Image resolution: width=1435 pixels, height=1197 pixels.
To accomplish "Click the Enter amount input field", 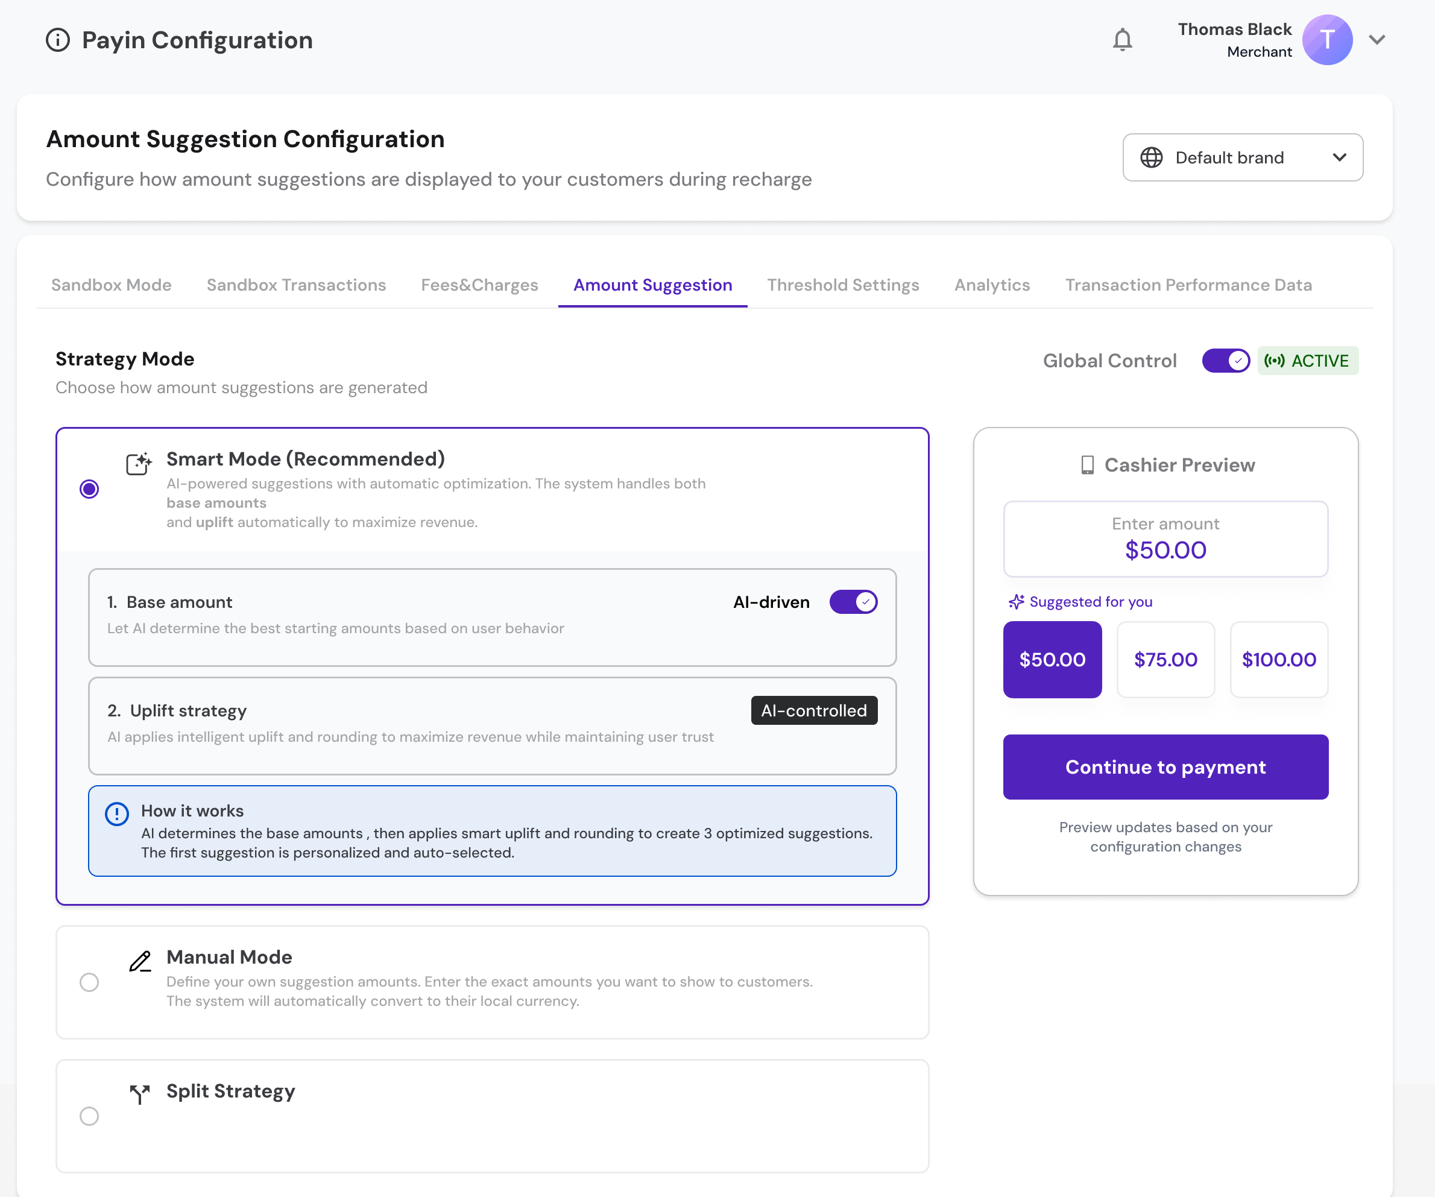I will click(x=1165, y=538).
